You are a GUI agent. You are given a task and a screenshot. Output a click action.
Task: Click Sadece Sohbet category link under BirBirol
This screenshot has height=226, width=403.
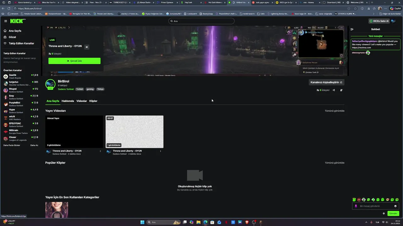click(x=66, y=89)
